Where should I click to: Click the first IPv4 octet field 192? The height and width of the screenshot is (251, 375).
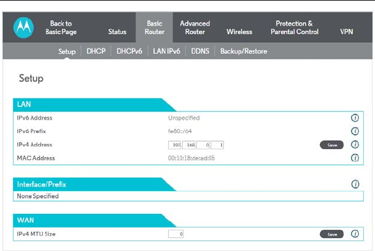click(x=175, y=145)
